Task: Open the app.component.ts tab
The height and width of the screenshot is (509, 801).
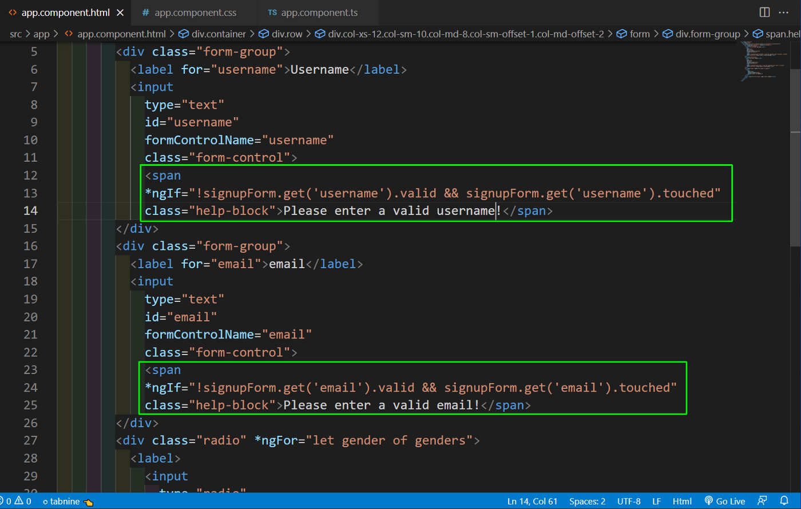Action: [x=319, y=13]
